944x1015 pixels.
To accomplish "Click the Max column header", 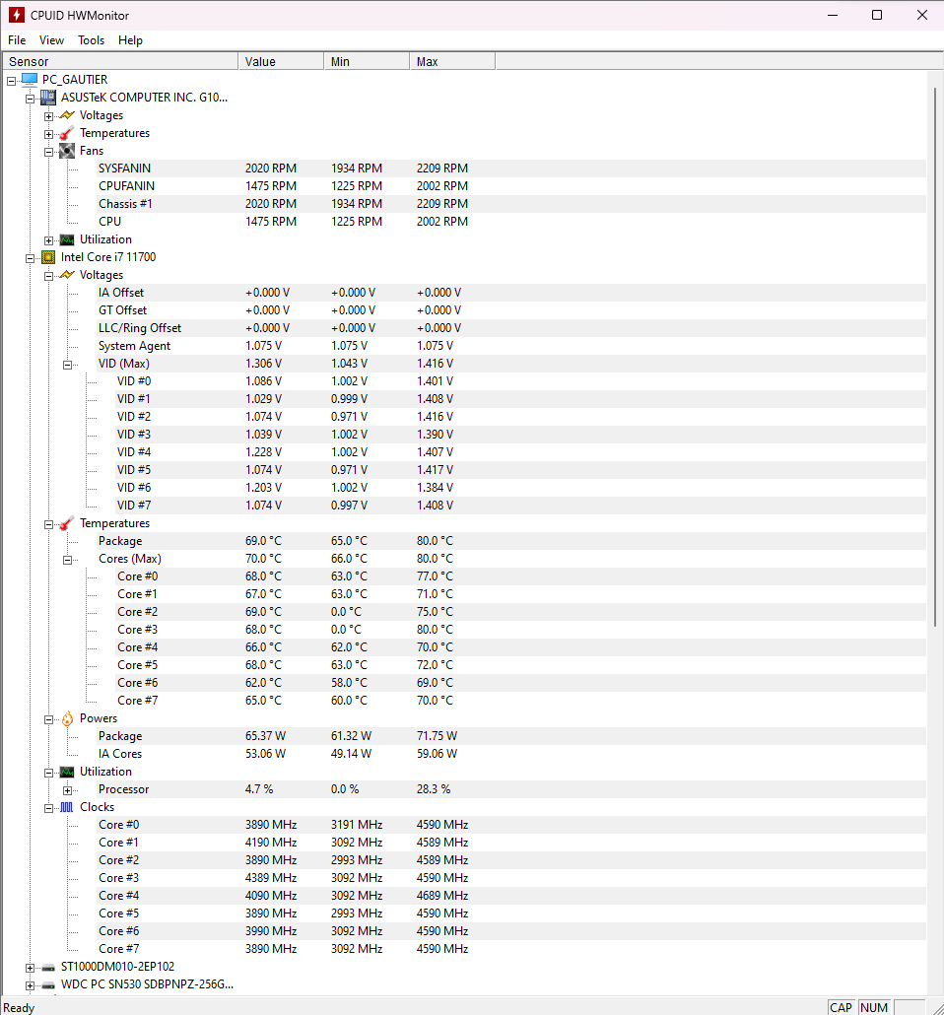I will tap(452, 61).
